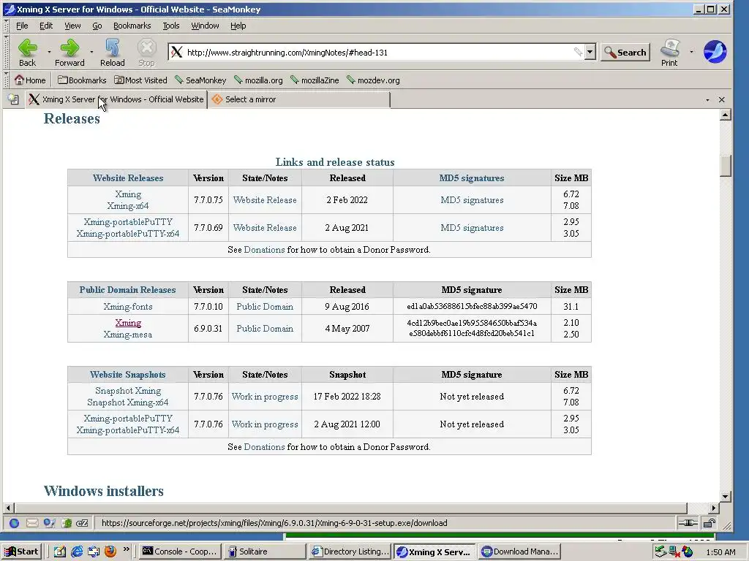Click the Website Releases header link

coord(128,178)
